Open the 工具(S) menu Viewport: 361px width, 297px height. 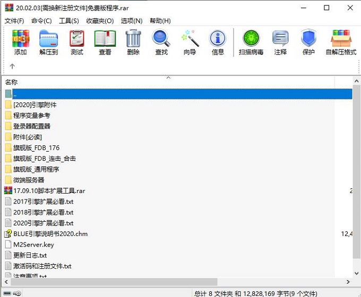[69, 21]
